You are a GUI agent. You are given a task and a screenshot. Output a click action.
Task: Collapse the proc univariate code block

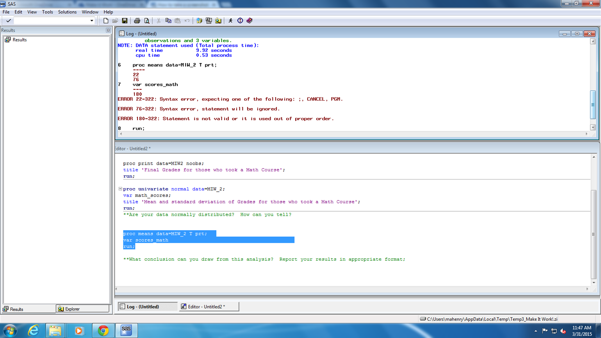click(120, 189)
